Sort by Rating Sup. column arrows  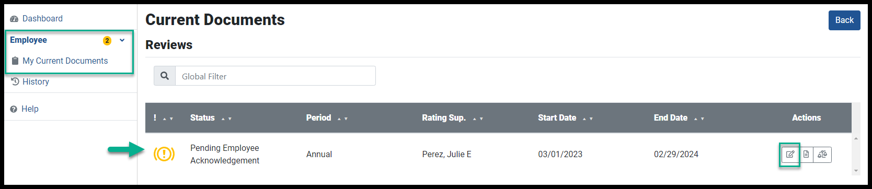[478, 119]
